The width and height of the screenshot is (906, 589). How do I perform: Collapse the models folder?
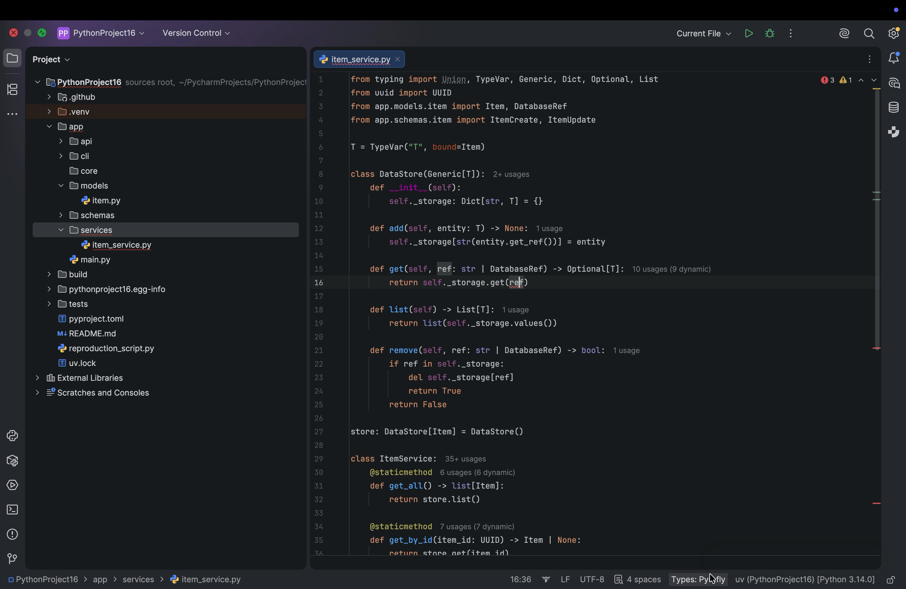click(x=61, y=186)
